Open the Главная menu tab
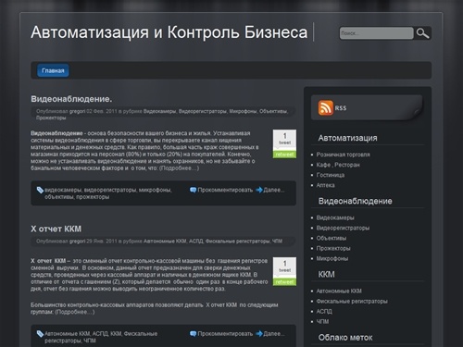The image size is (463, 347). (53, 70)
